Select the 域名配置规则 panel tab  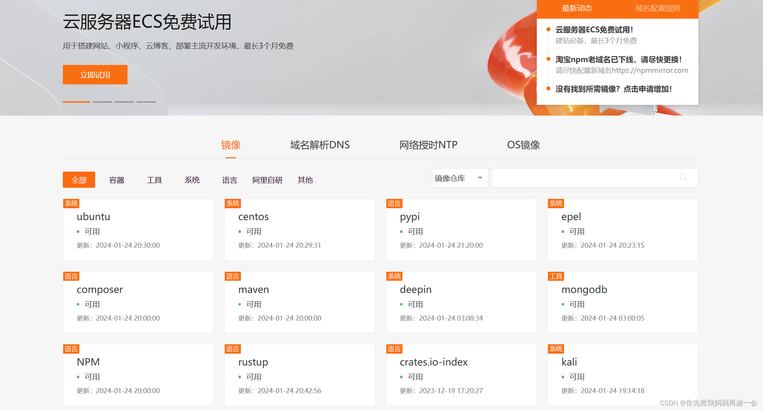[x=658, y=8]
